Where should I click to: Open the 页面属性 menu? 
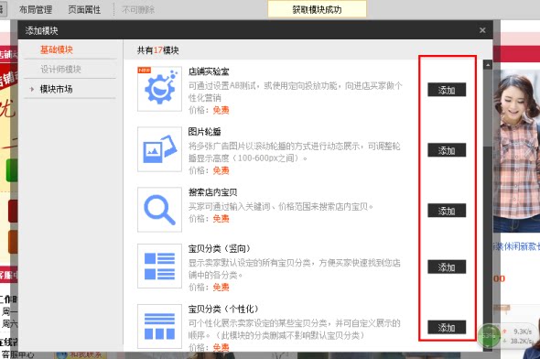[84, 10]
